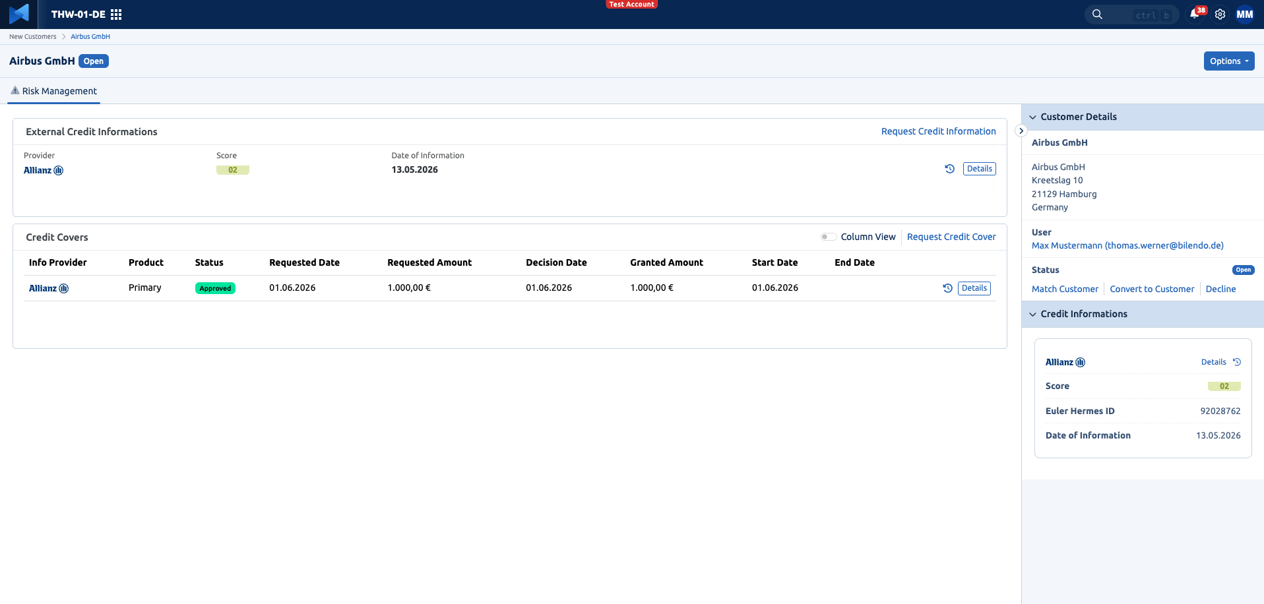Click the search magnifier icon
This screenshot has height=604, width=1264.
(1097, 15)
